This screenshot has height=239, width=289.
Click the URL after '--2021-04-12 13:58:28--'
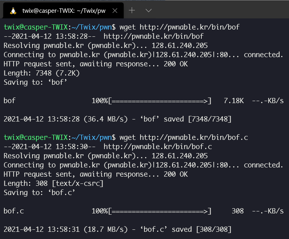[154, 36]
